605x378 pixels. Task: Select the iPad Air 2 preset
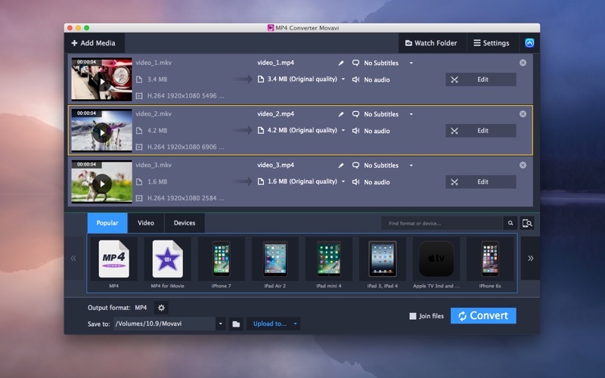pos(275,264)
